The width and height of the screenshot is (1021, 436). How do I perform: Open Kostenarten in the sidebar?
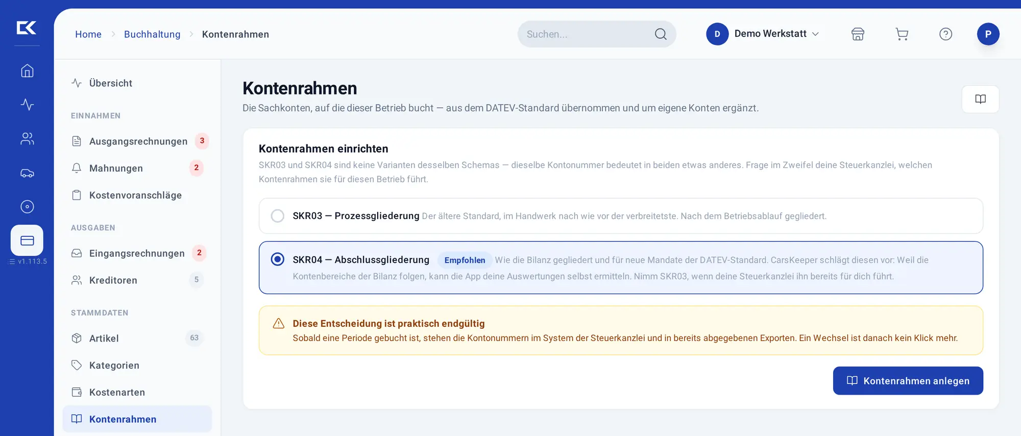[137, 393]
